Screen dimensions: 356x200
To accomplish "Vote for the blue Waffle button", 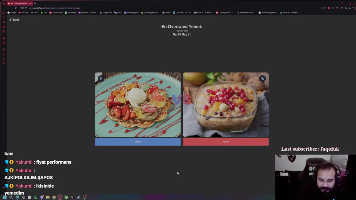I will click(x=138, y=142).
